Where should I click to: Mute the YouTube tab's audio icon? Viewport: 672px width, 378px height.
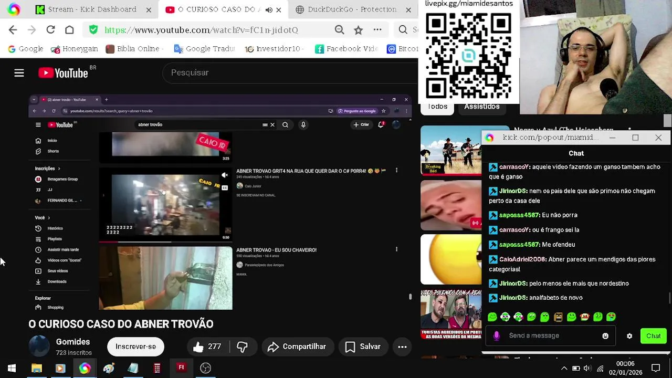pyautogui.click(x=269, y=9)
